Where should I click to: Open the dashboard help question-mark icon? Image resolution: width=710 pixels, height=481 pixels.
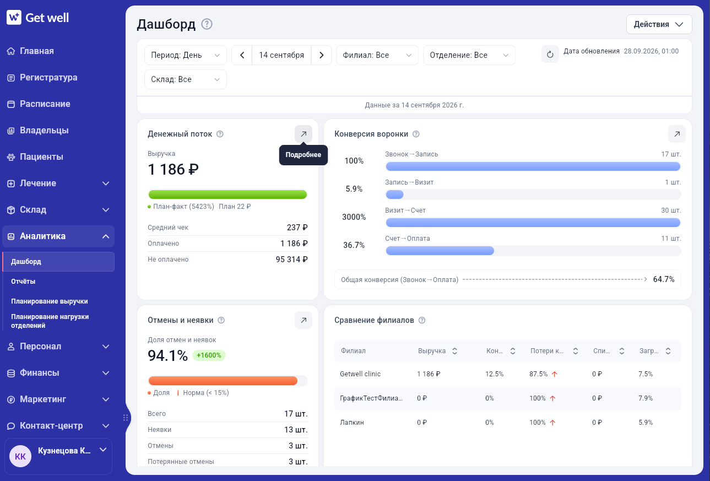click(x=207, y=24)
